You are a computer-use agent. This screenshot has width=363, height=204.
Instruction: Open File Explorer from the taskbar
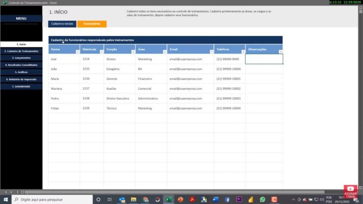coord(134,199)
